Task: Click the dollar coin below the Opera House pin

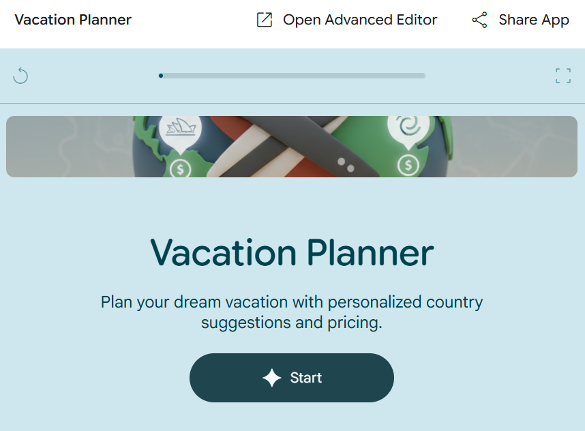Action: [x=180, y=168]
